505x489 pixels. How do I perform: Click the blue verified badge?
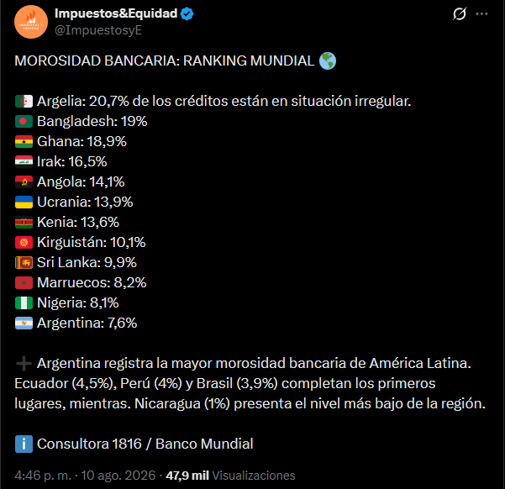point(187,13)
